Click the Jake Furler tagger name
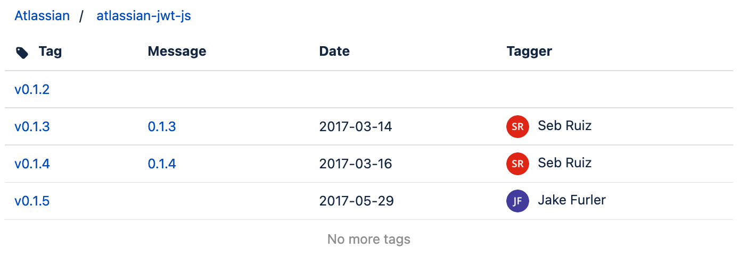 coord(572,200)
